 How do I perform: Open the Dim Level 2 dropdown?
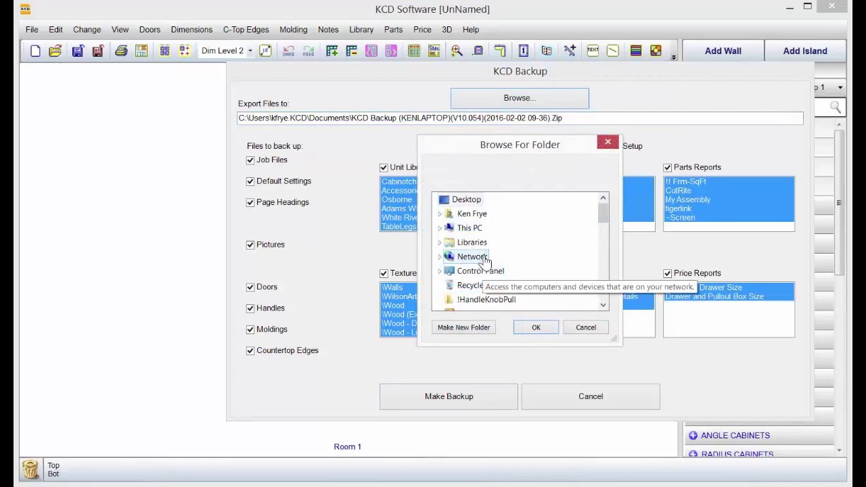pyautogui.click(x=250, y=51)
